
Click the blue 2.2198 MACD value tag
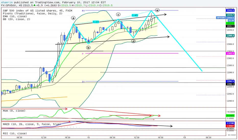230,123
